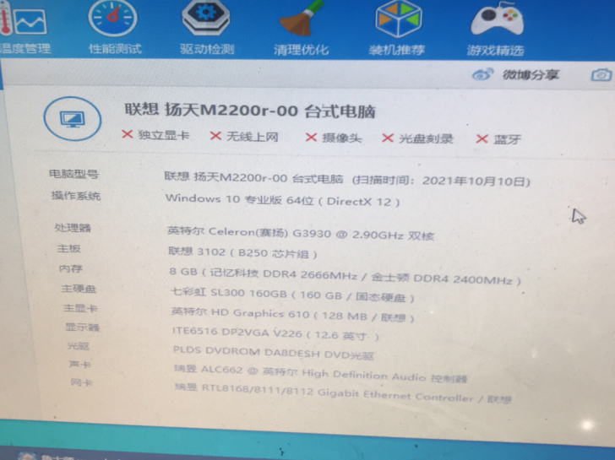Screen dimensions: 615x460
Task: Click the RTL8168/8111/8112 Gigabit Ethernet value
Action: click(x=343, y=393)
